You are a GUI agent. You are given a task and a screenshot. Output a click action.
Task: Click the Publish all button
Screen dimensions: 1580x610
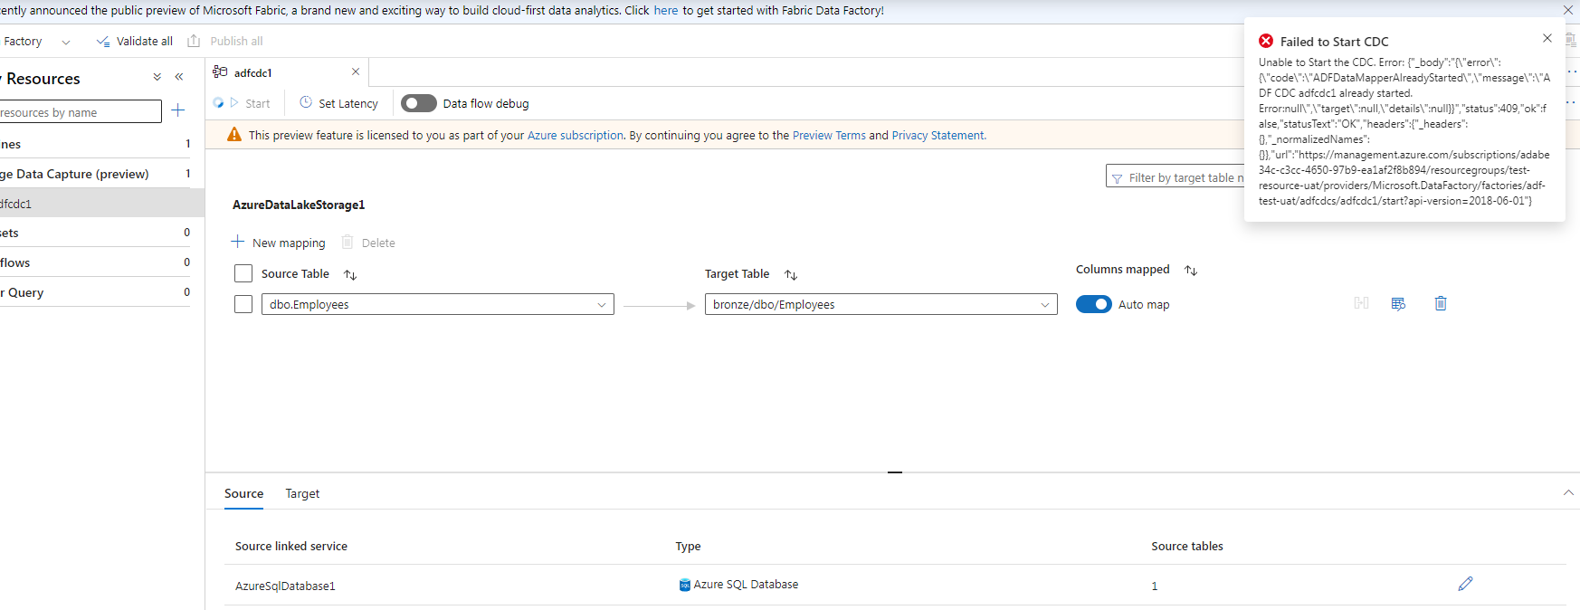tap(225, 42)
